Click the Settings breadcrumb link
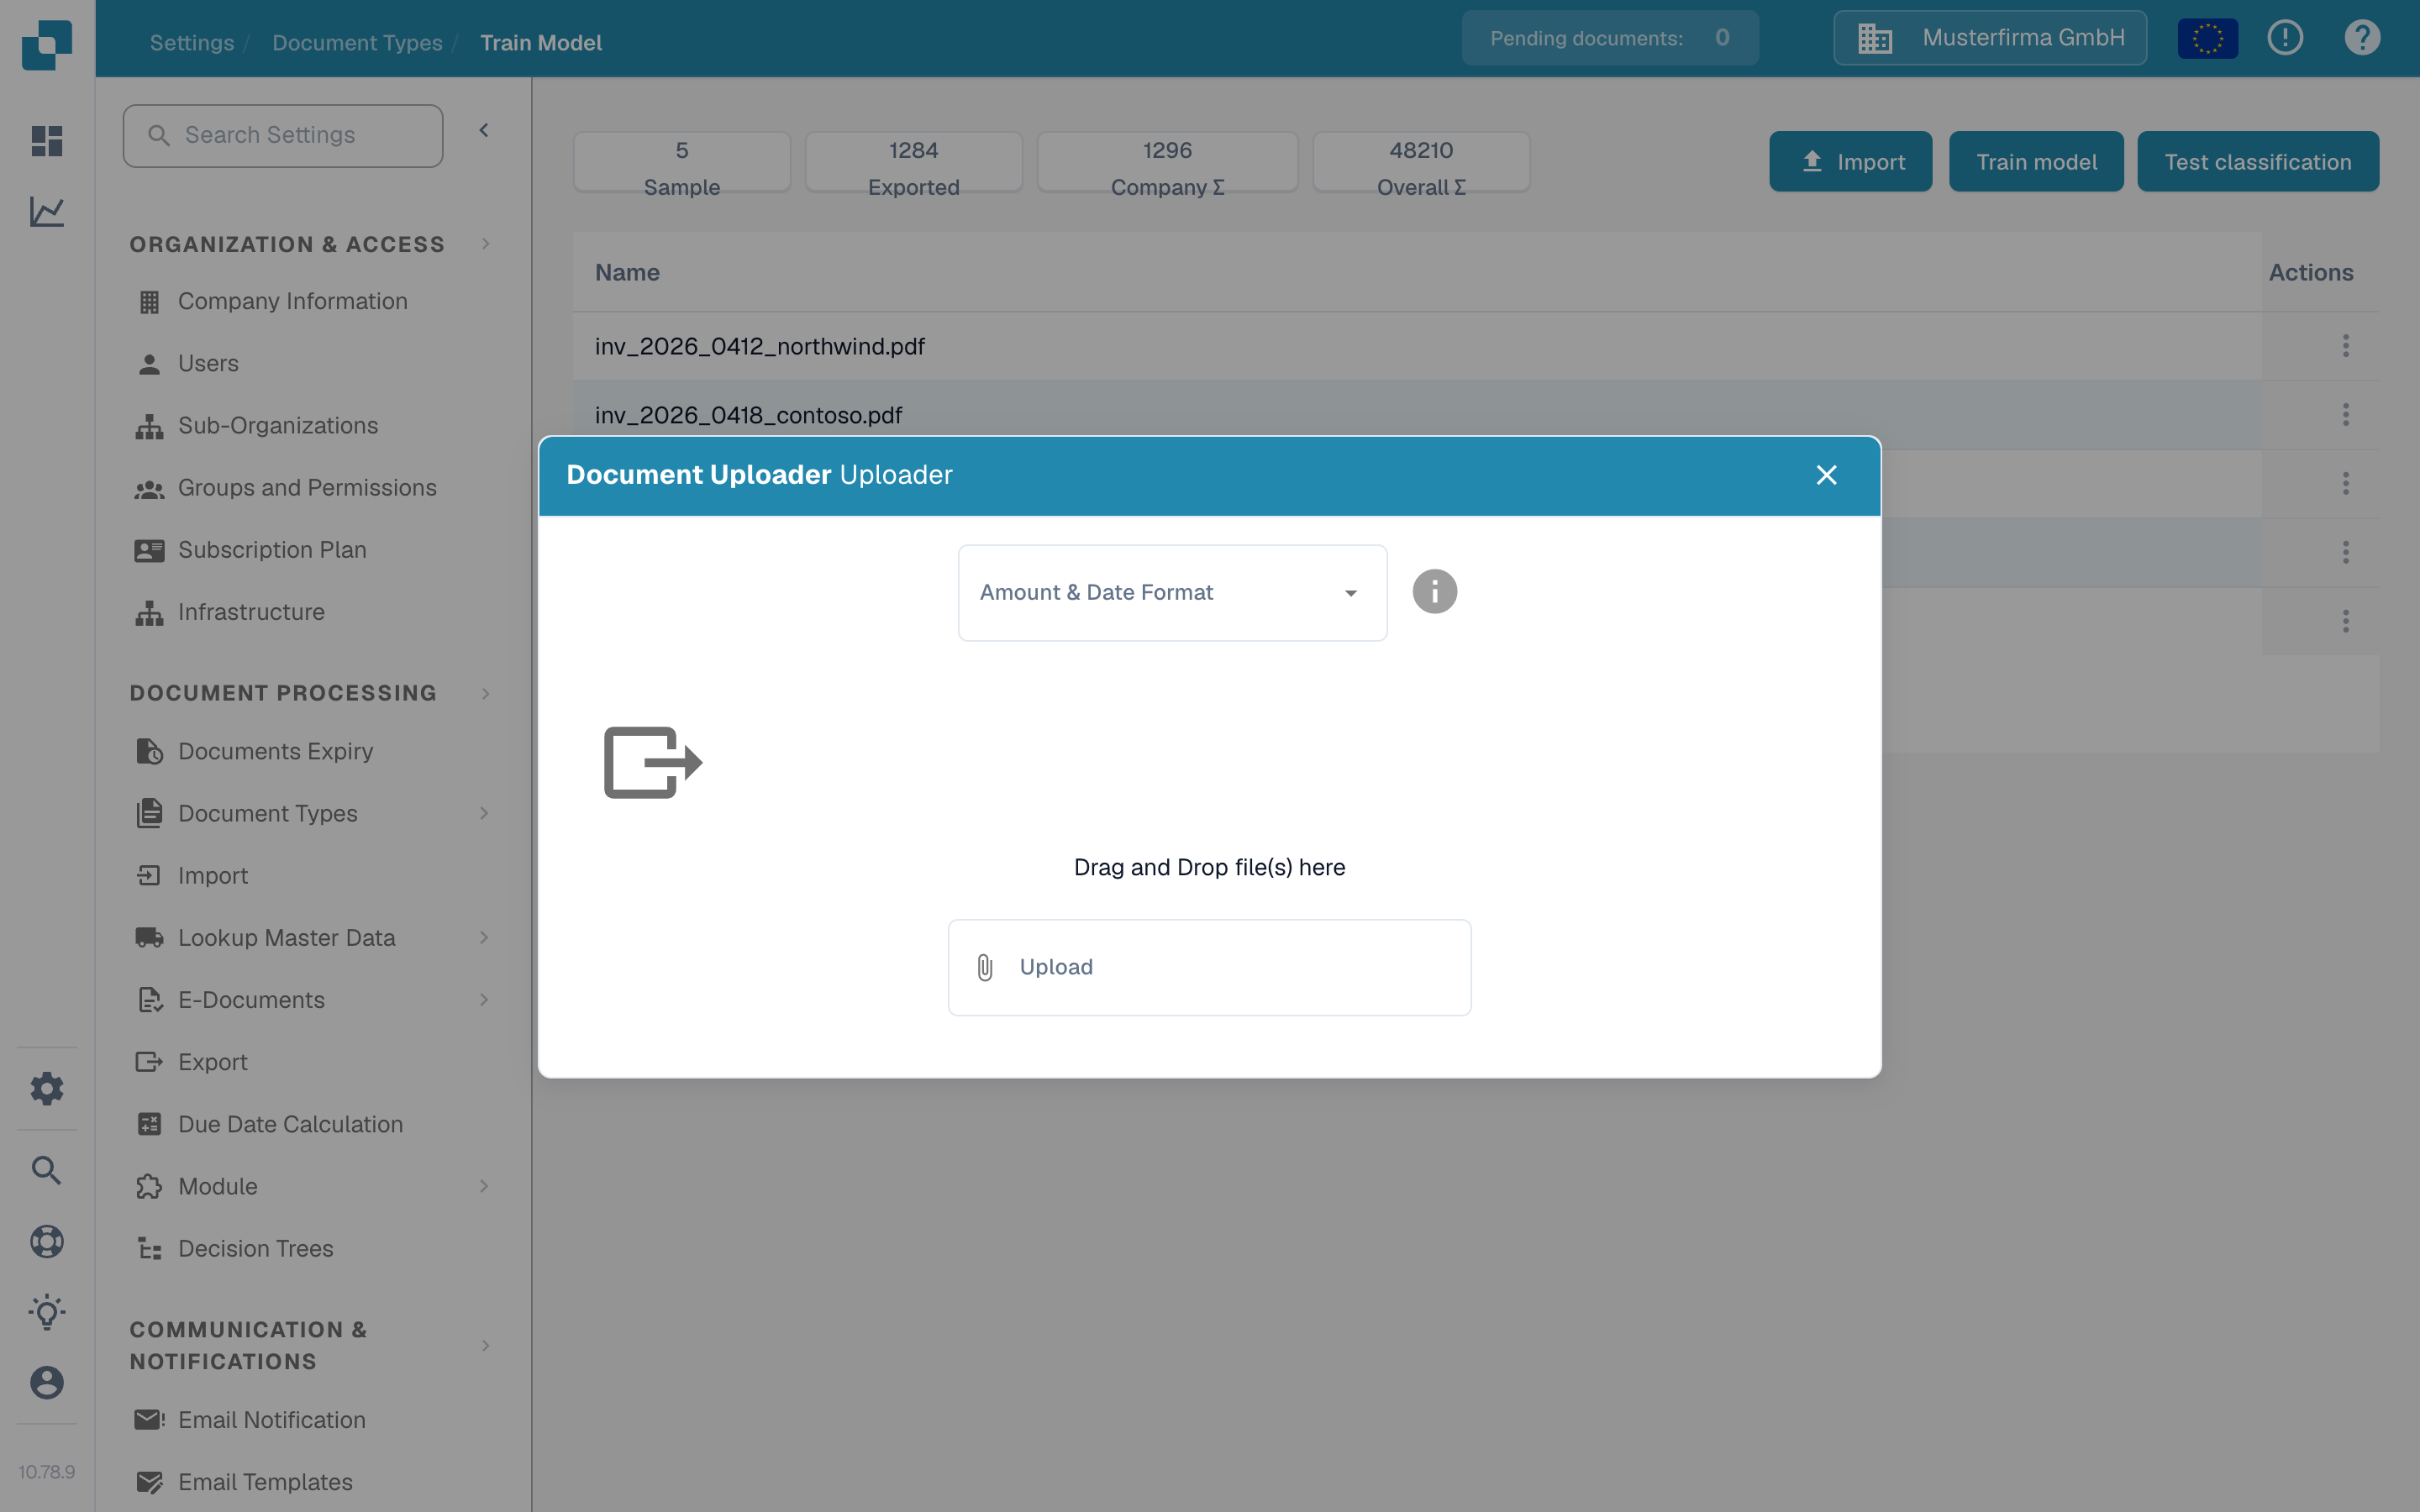Image resolution: width=2420 pixels, height=1512 pixels. [192, 42]
